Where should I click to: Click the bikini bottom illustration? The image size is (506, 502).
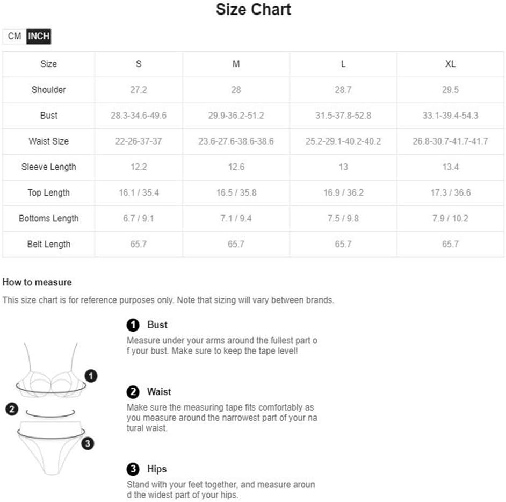[x=51, y=448]
